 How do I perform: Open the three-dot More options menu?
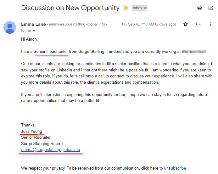(x=211, y=24)
